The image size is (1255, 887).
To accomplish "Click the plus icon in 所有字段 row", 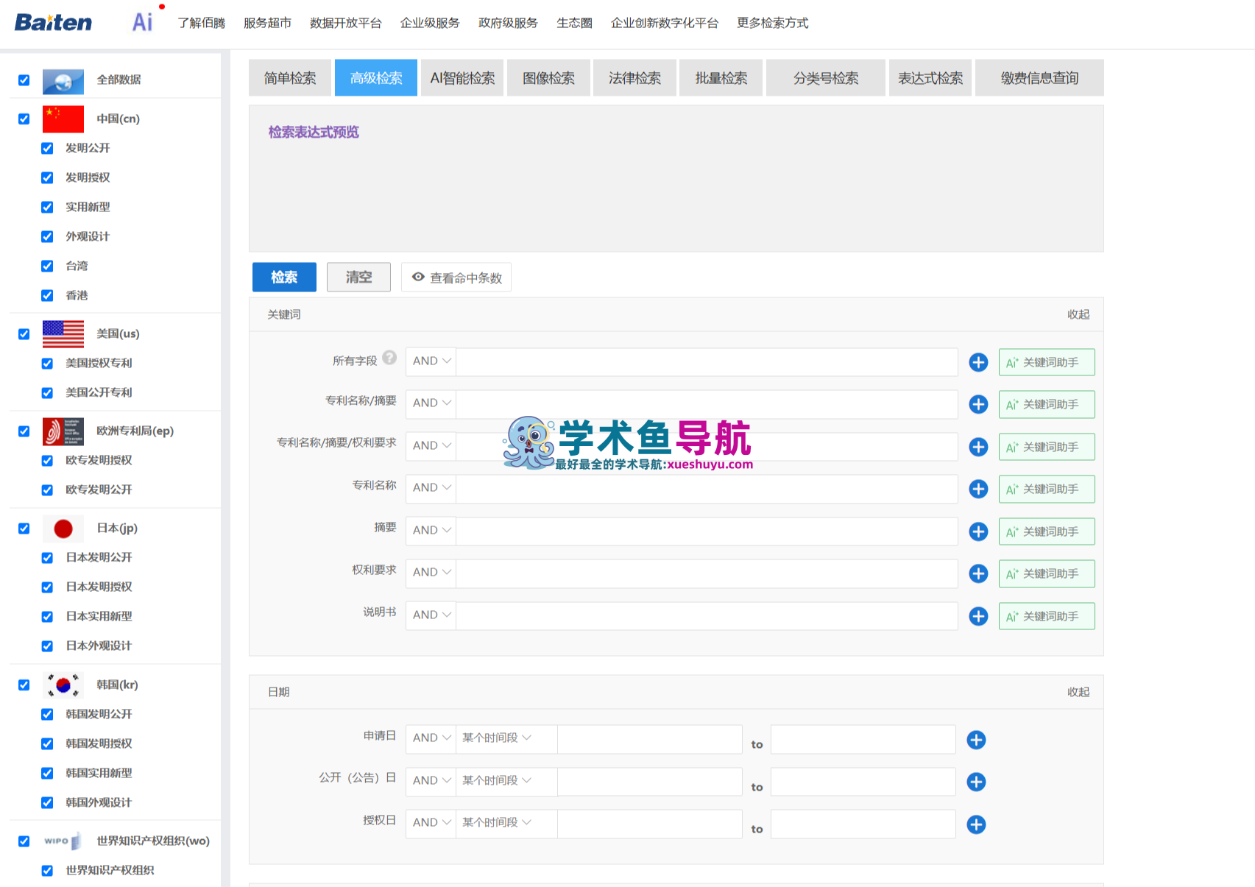I will pos(978,362).
